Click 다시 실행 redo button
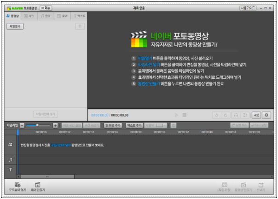Screen dimensions: 278x199 [x=259, y=125]
